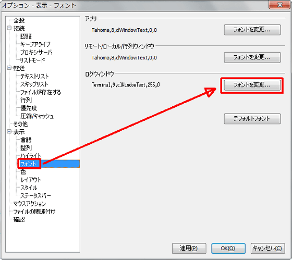This screenshot has width=292, height=260.
Task: Select 認証 under 接続
Action: 26,36
